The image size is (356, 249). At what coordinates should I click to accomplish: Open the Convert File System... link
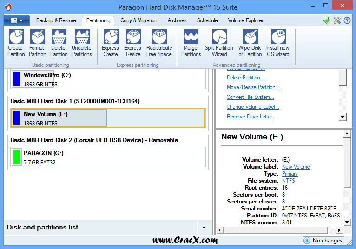(x=250, y=97)
